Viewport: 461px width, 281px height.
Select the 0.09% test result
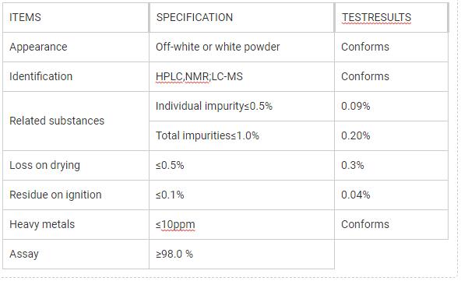355,106
